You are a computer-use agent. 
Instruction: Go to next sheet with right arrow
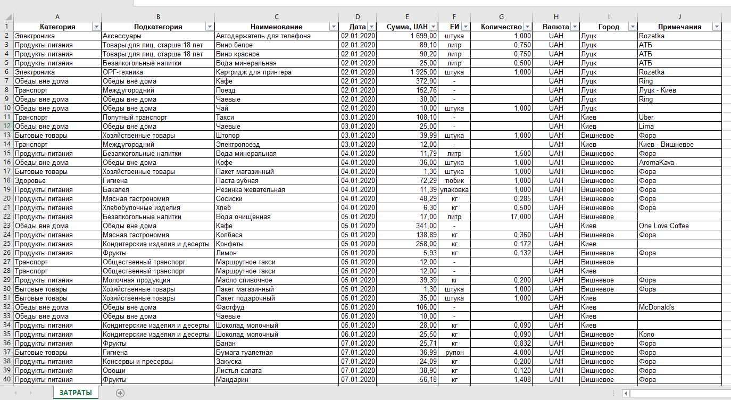(31, 393)
